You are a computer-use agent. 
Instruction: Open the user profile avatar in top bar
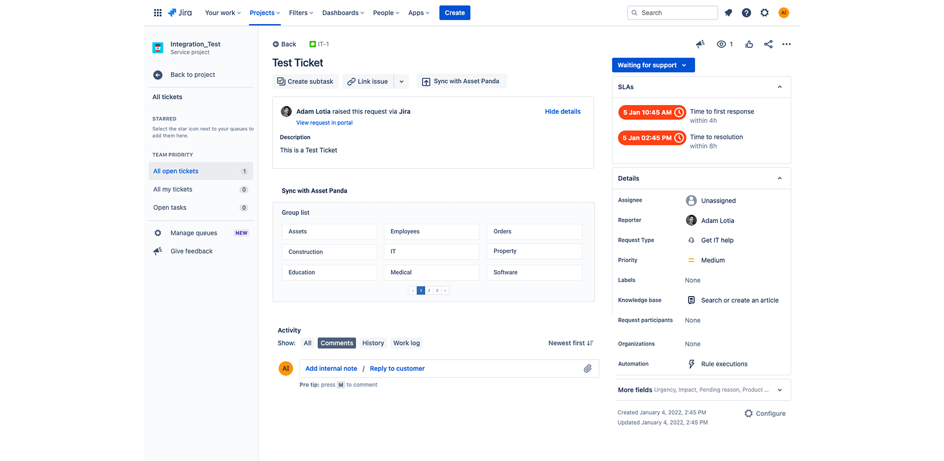[x=783, y=13]
